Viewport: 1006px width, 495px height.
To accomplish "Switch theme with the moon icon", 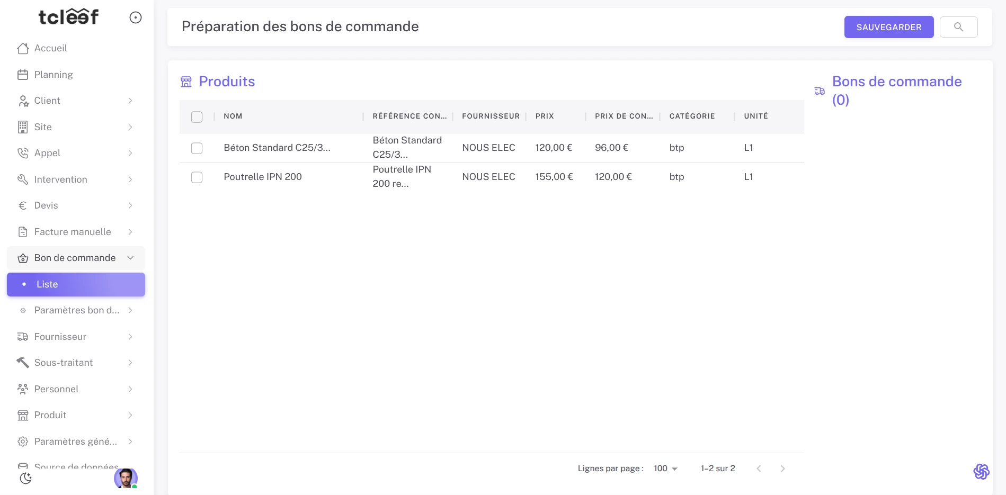I will point(25,478).
